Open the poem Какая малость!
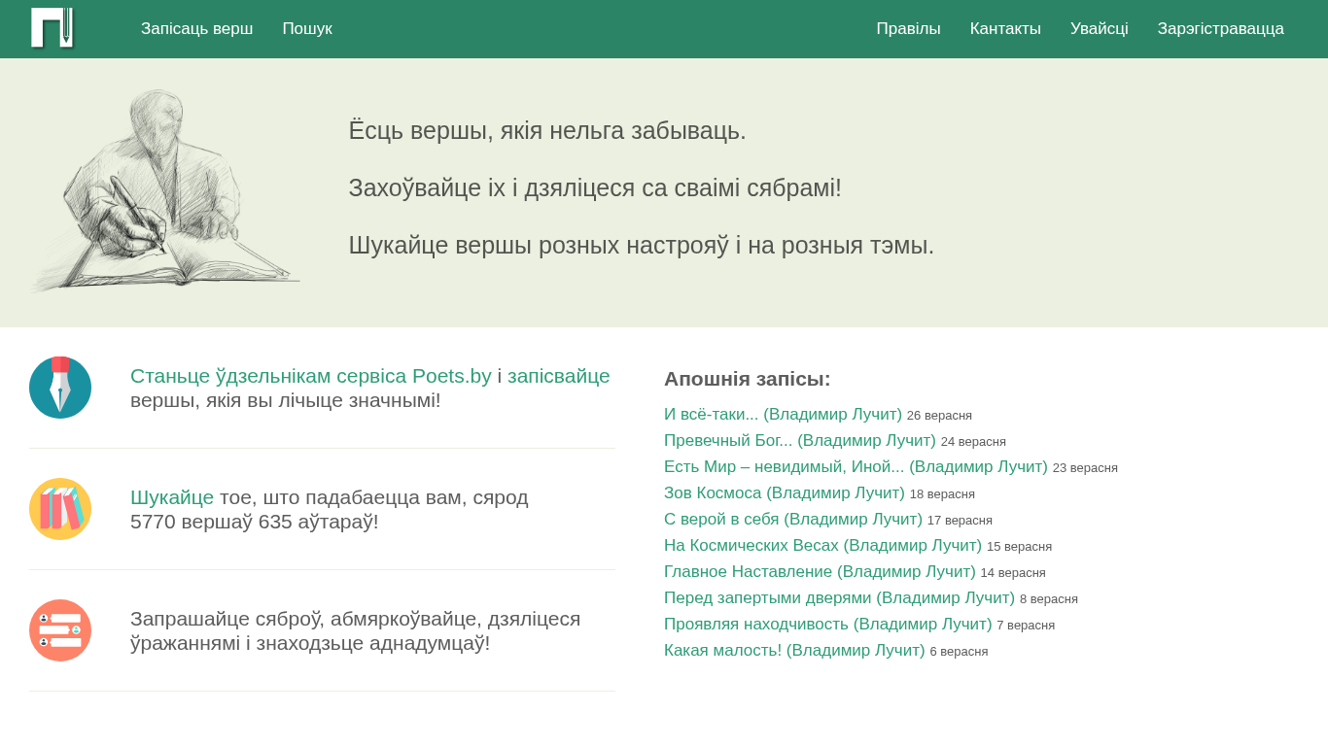1328x746 pixels. [x=794, y=651]
